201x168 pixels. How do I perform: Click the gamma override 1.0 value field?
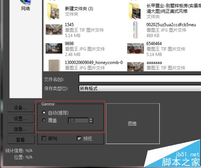click(x=78, y=120)
